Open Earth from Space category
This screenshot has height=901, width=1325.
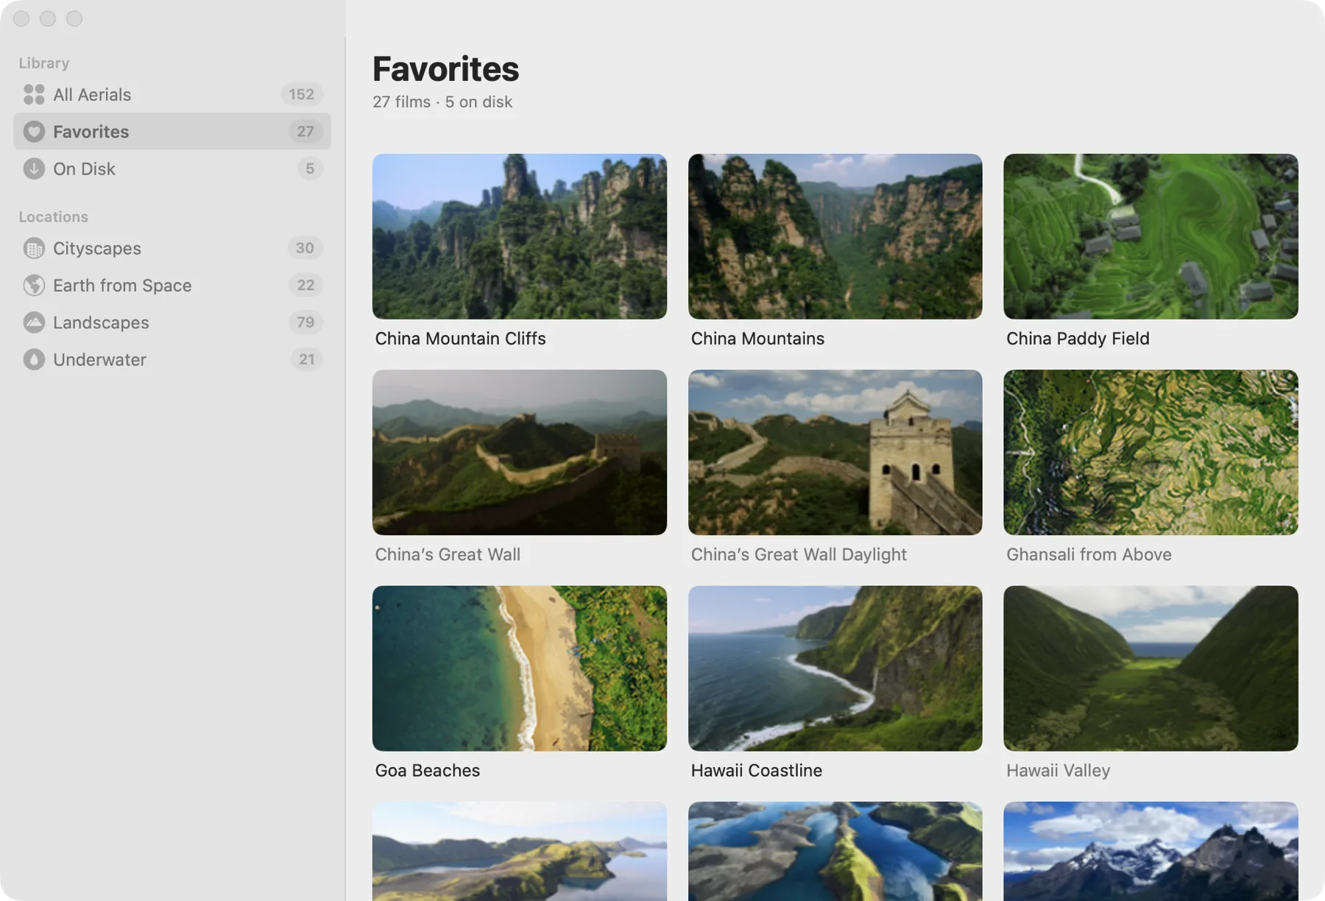coord(172,285)
